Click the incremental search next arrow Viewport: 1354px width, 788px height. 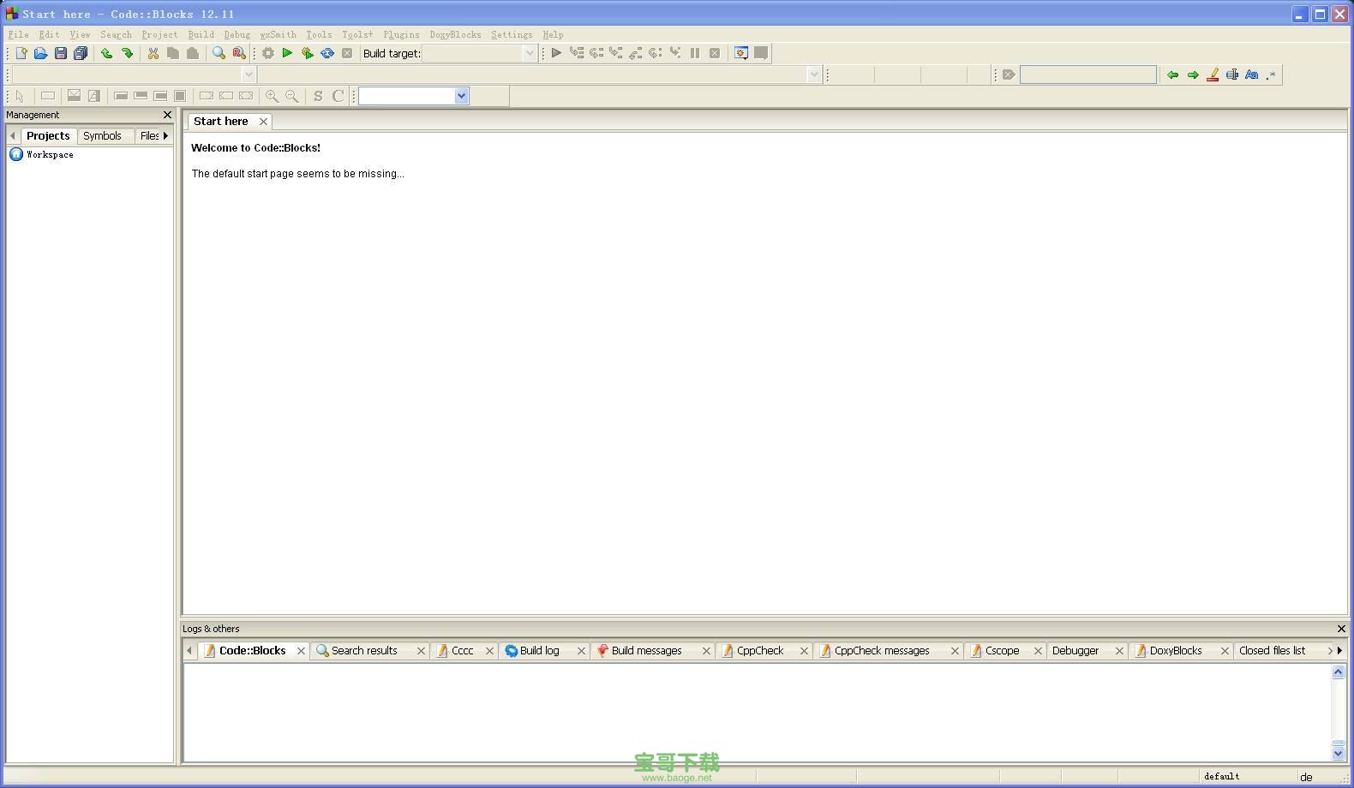point(1192,75)
